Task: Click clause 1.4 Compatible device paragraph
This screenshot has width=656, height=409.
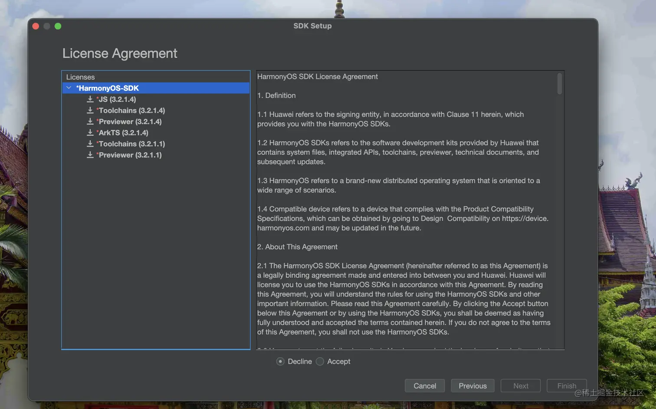Action: point(403,218)
